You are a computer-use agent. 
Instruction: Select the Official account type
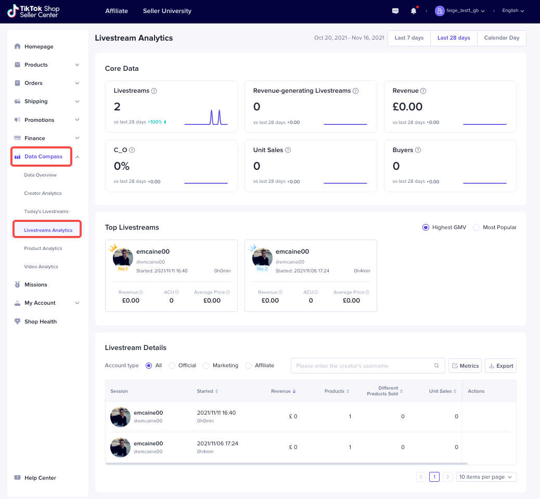pyautogui.click(x=172, y=366)
